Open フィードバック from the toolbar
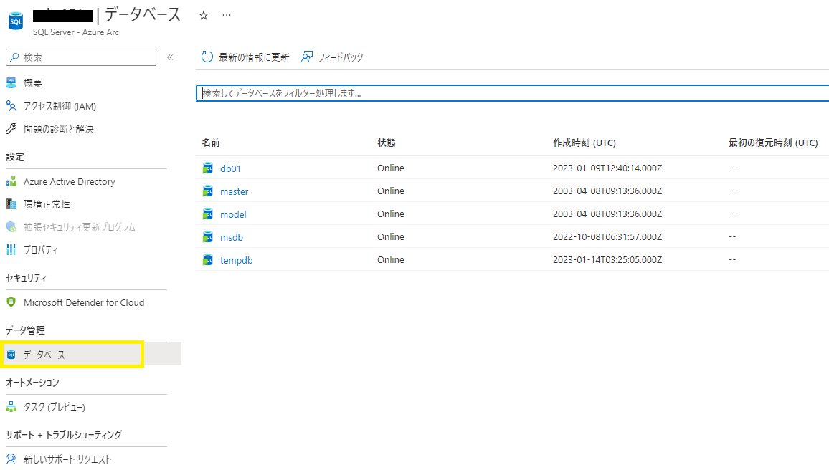829x470 pixels. [341, 57]
